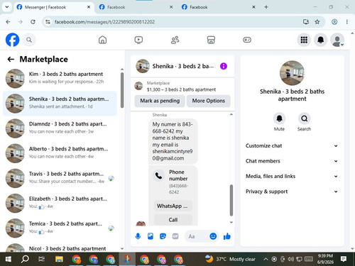Open File Explorer from the taskbar
Viewport: 355px width, 266px height.
(59, 260)
